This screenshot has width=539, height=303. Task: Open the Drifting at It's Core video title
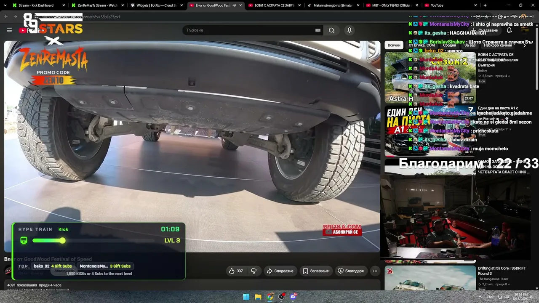[x=502, y=271]
